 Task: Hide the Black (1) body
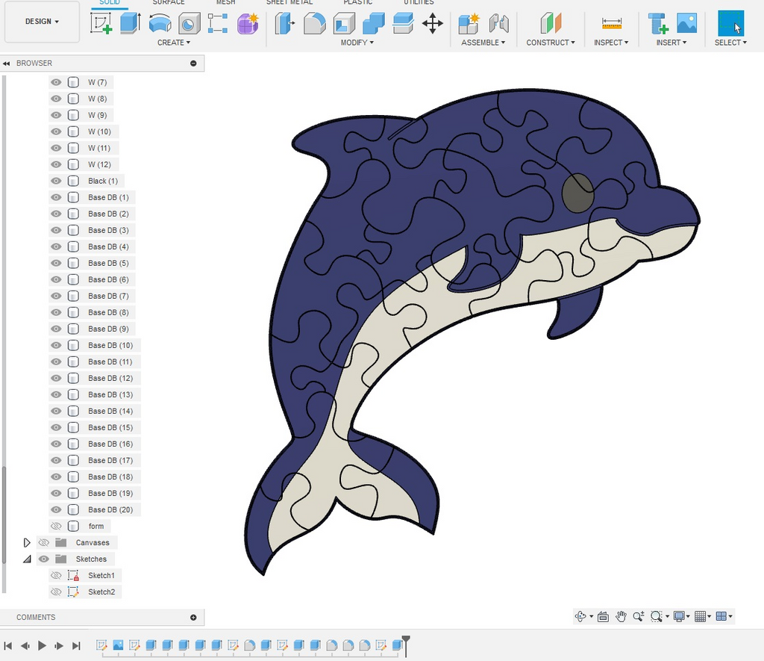[56, 181]
